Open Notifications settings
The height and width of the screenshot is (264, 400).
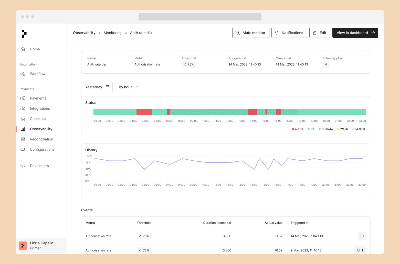coord(289,33)
